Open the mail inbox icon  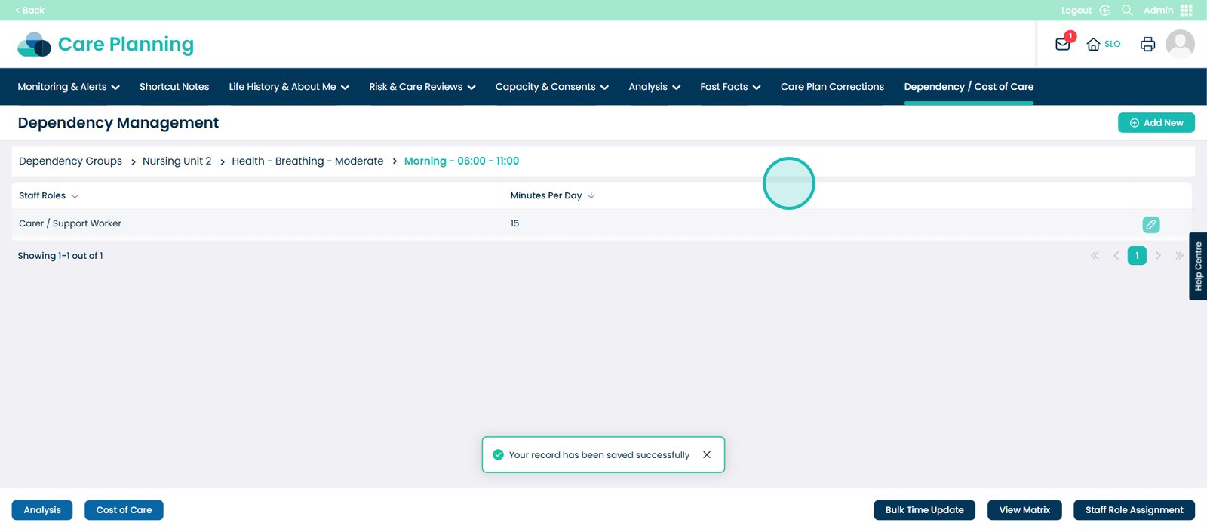point(1062,45)
